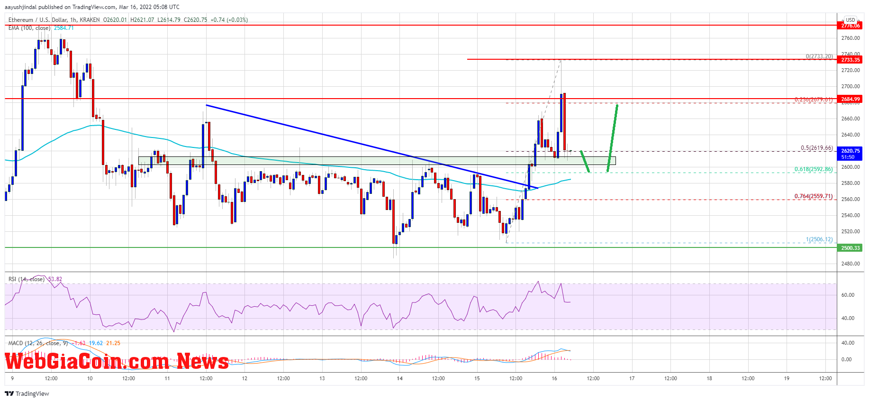Click date 19 on the time axis
This screenshot has height=402, width=869.
787,378
